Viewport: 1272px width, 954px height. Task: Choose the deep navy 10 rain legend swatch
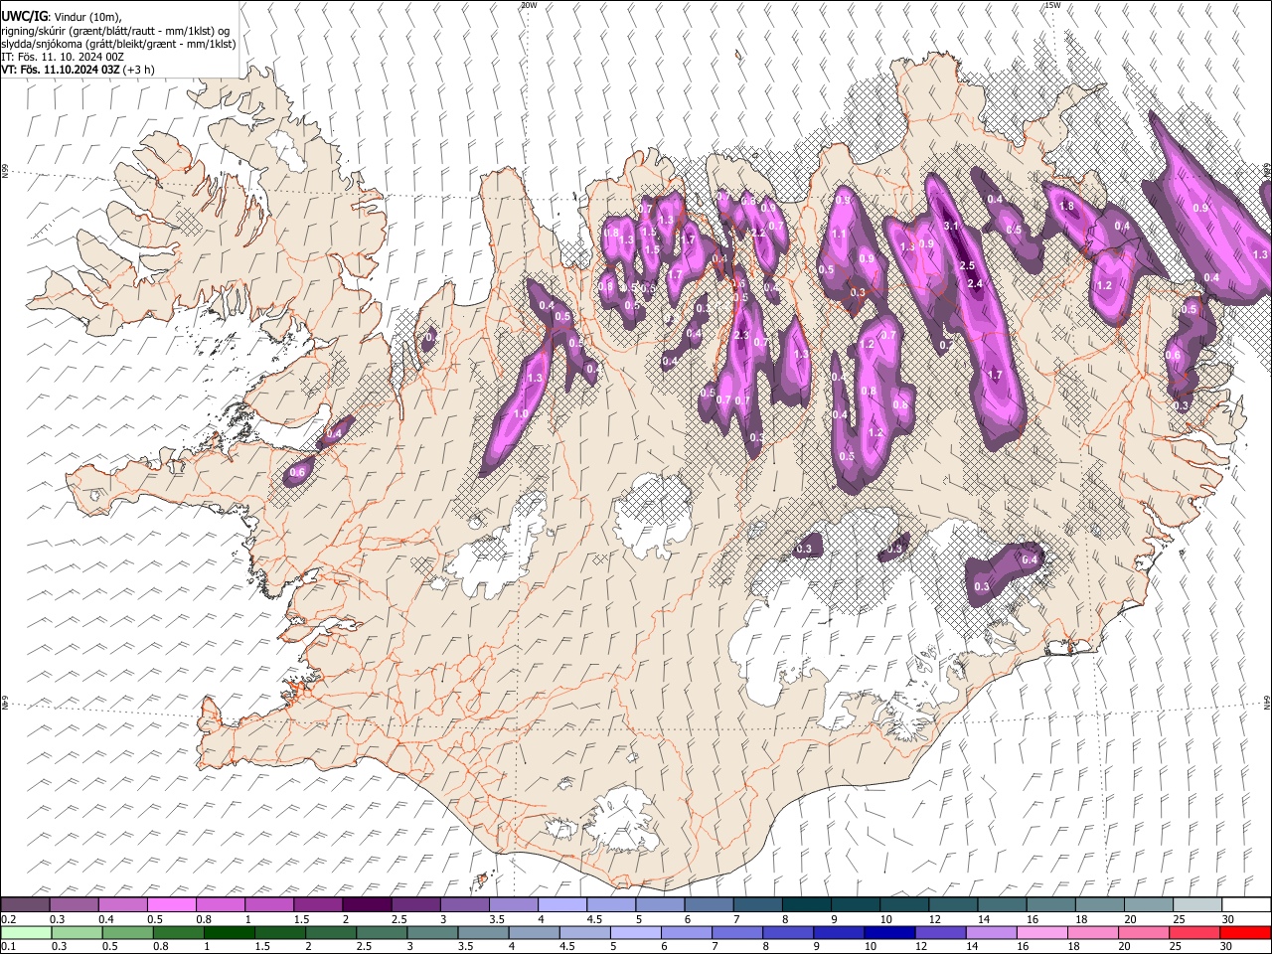[x=888, y=932]
